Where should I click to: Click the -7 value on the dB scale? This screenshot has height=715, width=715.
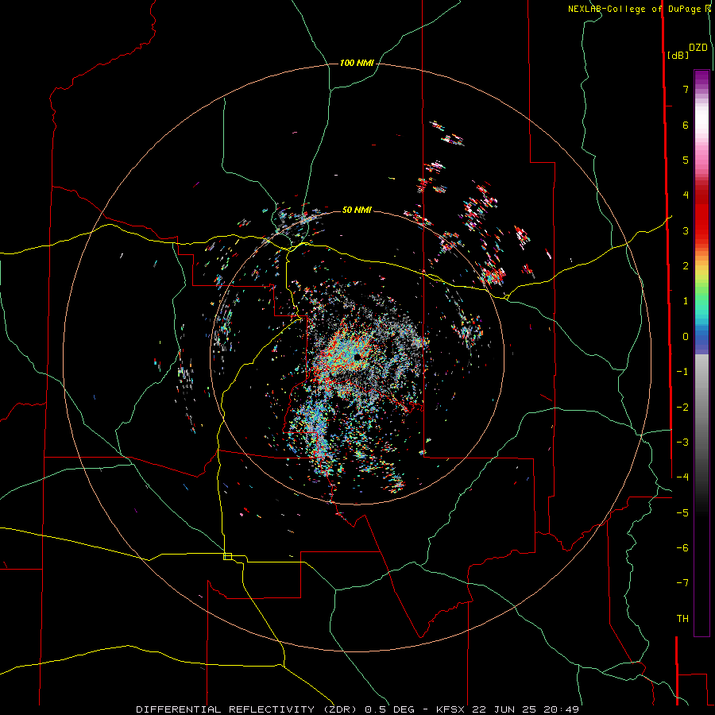pyautogui.click(x=682, y=583)
